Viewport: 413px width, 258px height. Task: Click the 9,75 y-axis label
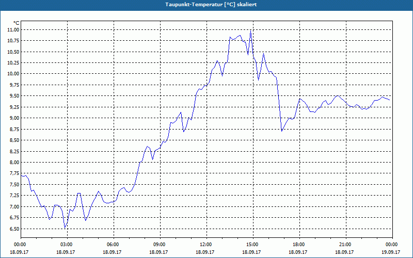click(14, 85)
